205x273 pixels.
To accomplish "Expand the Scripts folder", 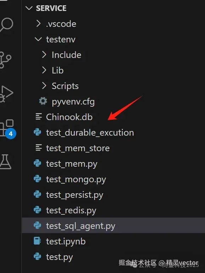I will [x=44, y=86].
